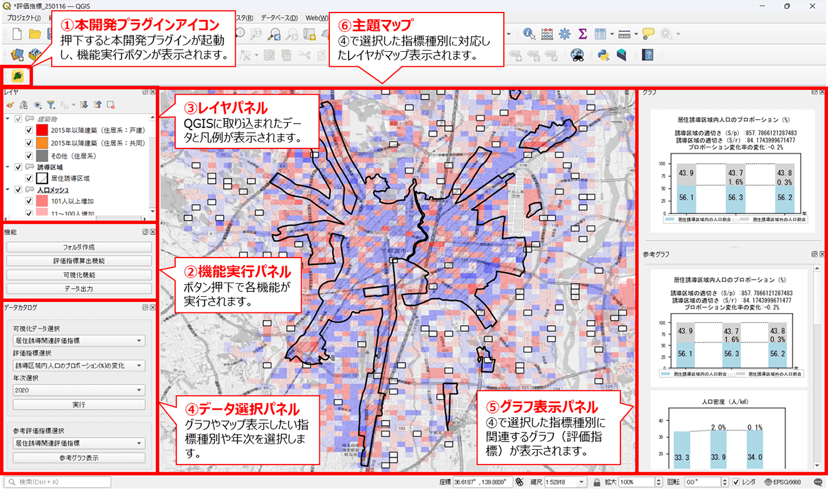
Task: Collapse the 人口メッシュ layer group
Action: (x=7, y=190)
